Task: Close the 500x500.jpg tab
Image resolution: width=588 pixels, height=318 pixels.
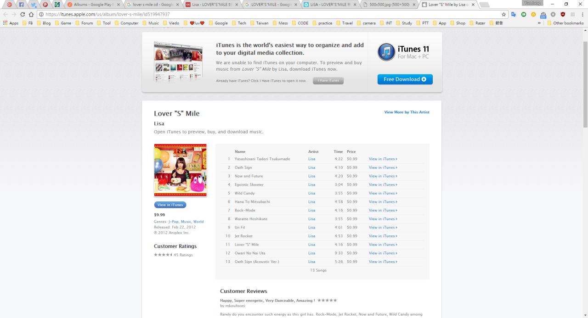Action: (414, 5)
